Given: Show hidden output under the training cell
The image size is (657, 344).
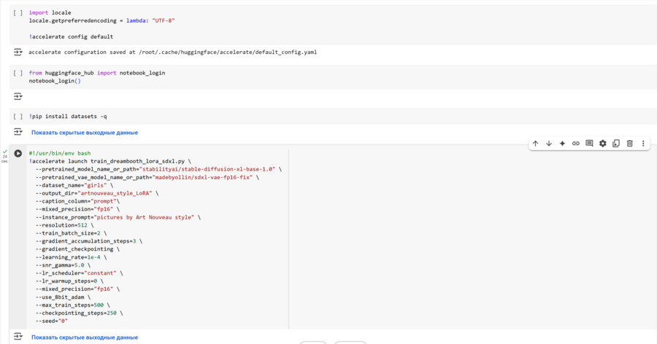Looking at the screenshot, I should pyautogui.click(x=85, y=337).
